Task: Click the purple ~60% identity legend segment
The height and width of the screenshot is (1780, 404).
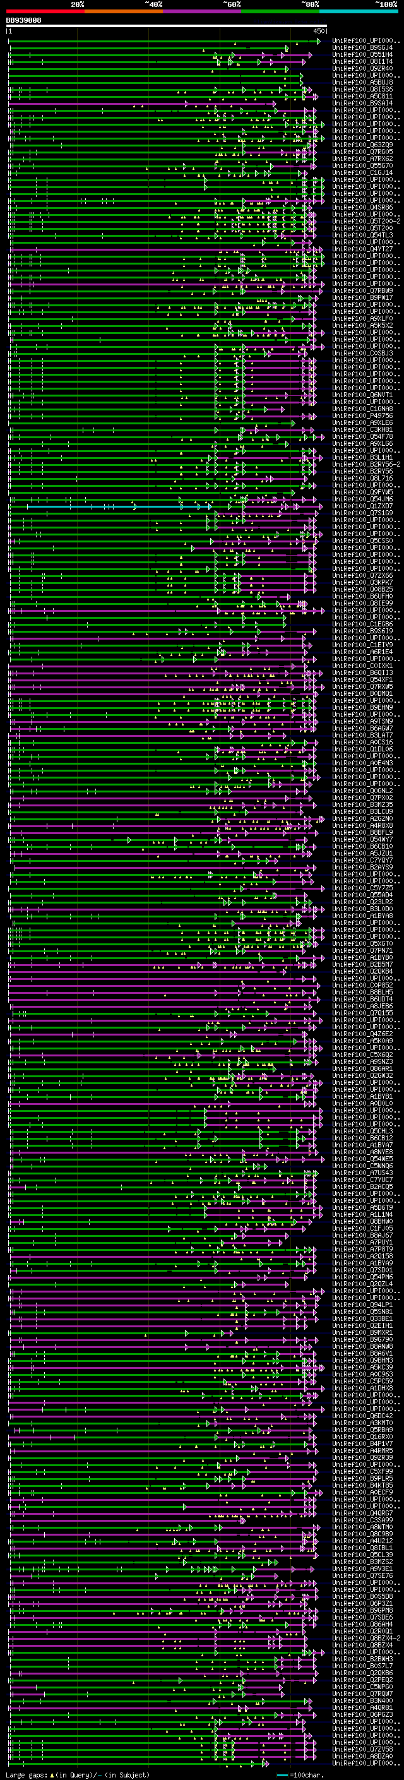Action: (x=203, y=11)
